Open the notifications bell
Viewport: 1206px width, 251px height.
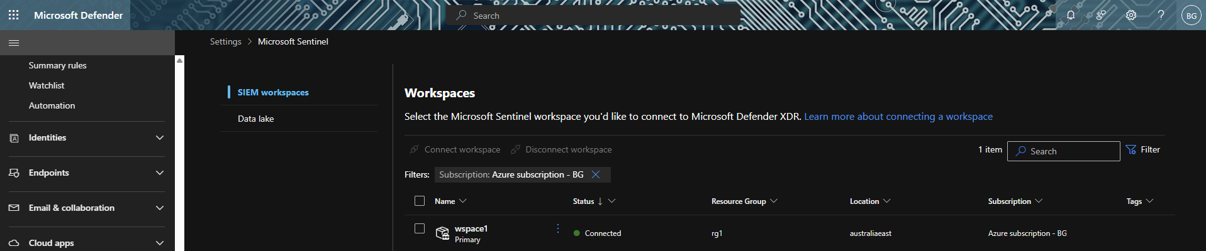(1070, 15)
